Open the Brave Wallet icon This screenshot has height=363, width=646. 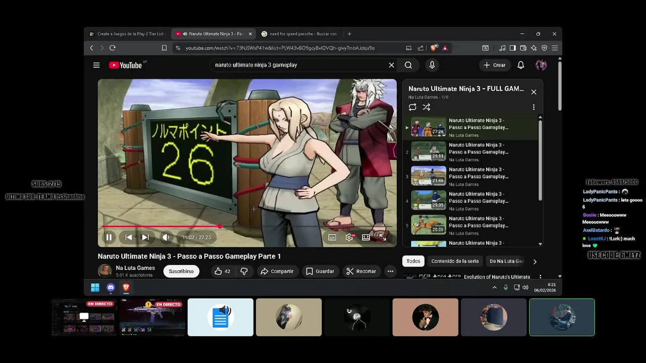523,48
